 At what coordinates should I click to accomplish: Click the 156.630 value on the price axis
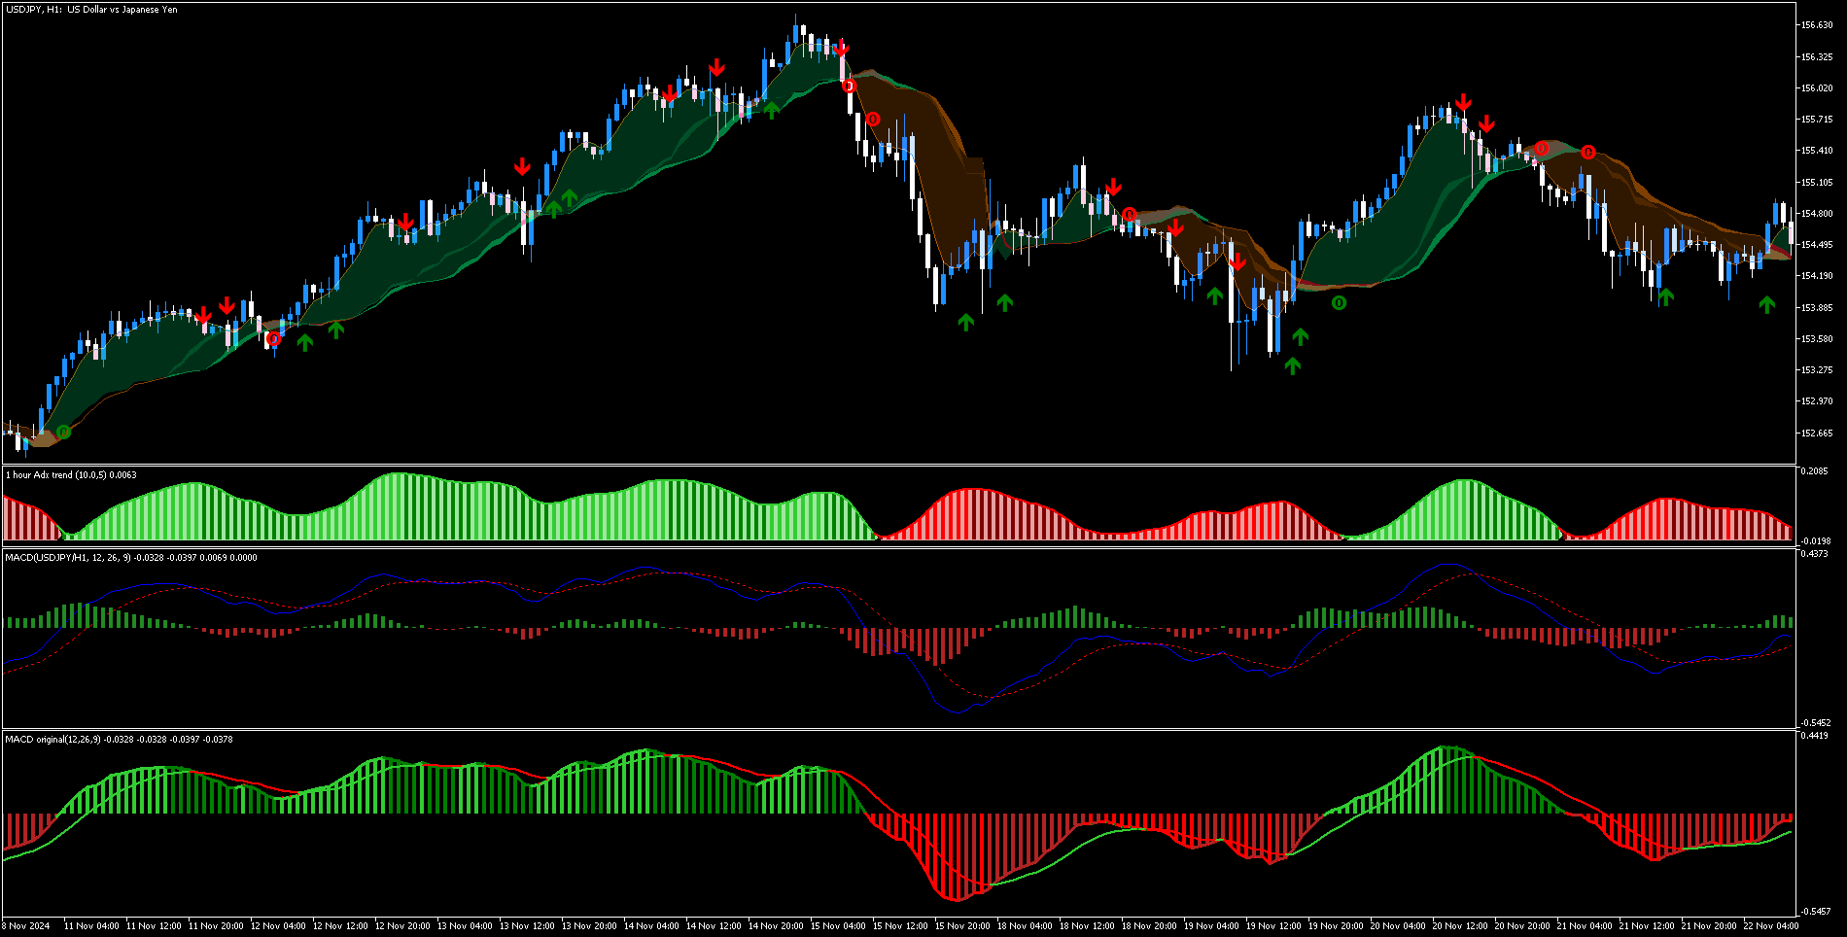[1816, 25]
